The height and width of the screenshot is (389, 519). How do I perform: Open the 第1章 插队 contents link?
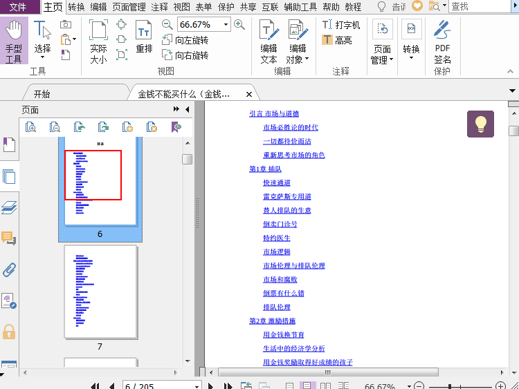(265, 169)
